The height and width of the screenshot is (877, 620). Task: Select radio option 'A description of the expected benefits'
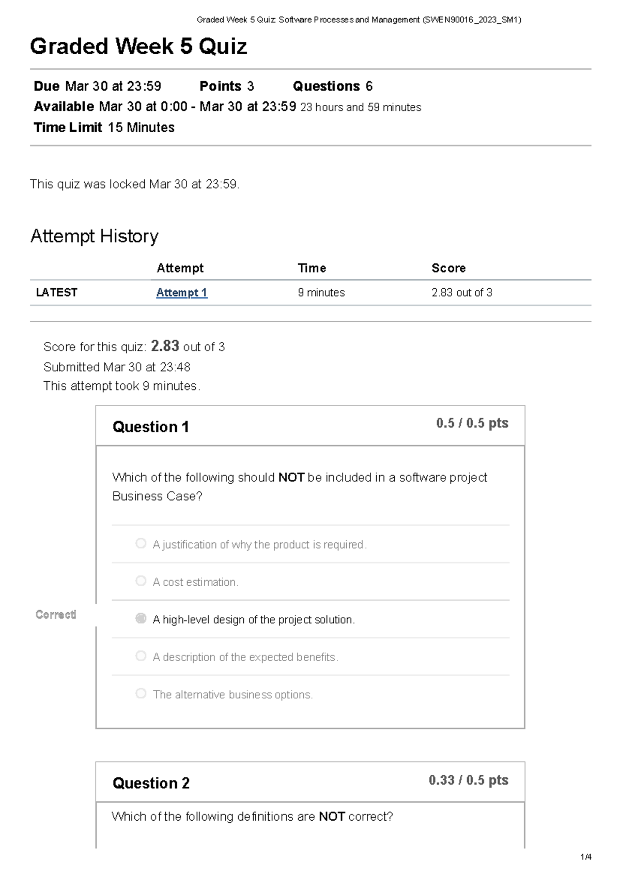pyautogui.click(x=140, y=655)
